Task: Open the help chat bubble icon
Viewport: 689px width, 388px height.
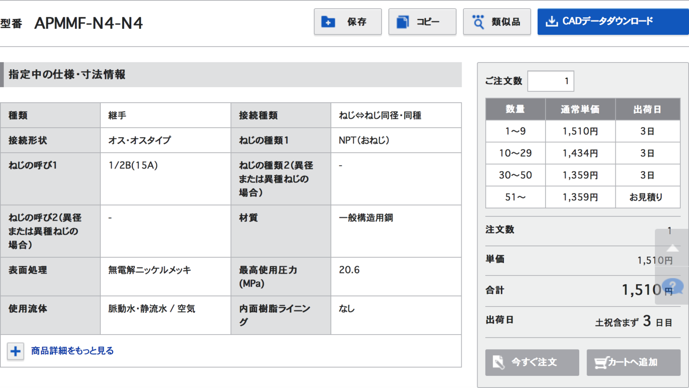Action: [x=672, y=286]
